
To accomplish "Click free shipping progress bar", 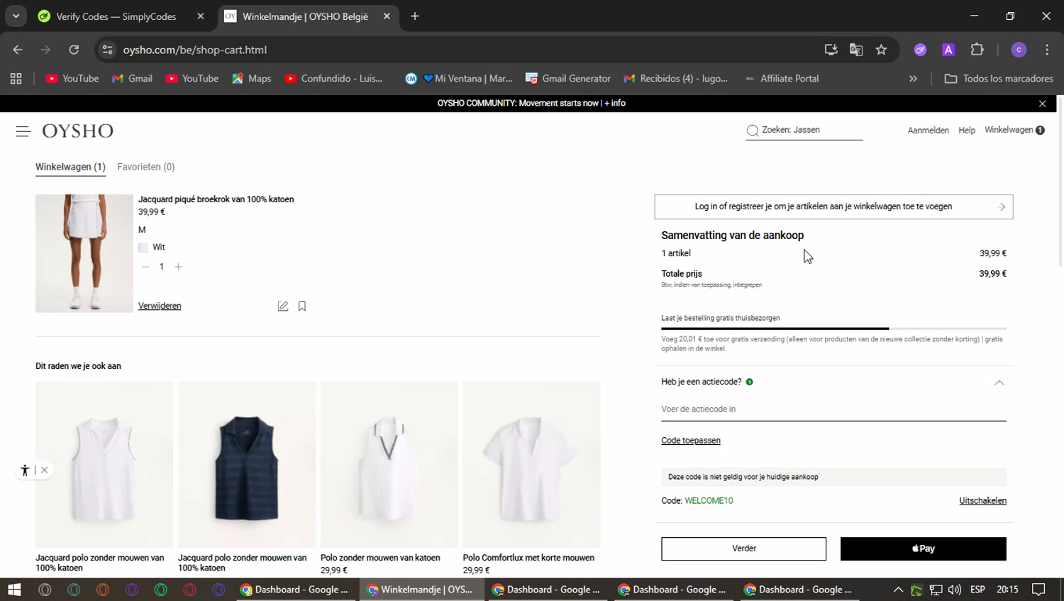I will point(833,329).
